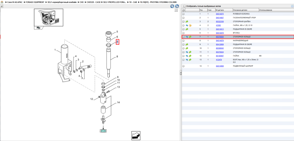Click the pin icon below the home icon
Image resolution: width=294 pixels, height=141 pixels.
(x=2, y=6)
